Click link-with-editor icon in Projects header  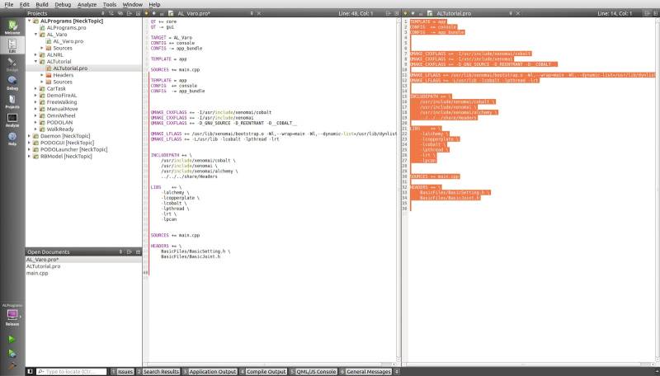pyautogui.click(x=120, y=13)
